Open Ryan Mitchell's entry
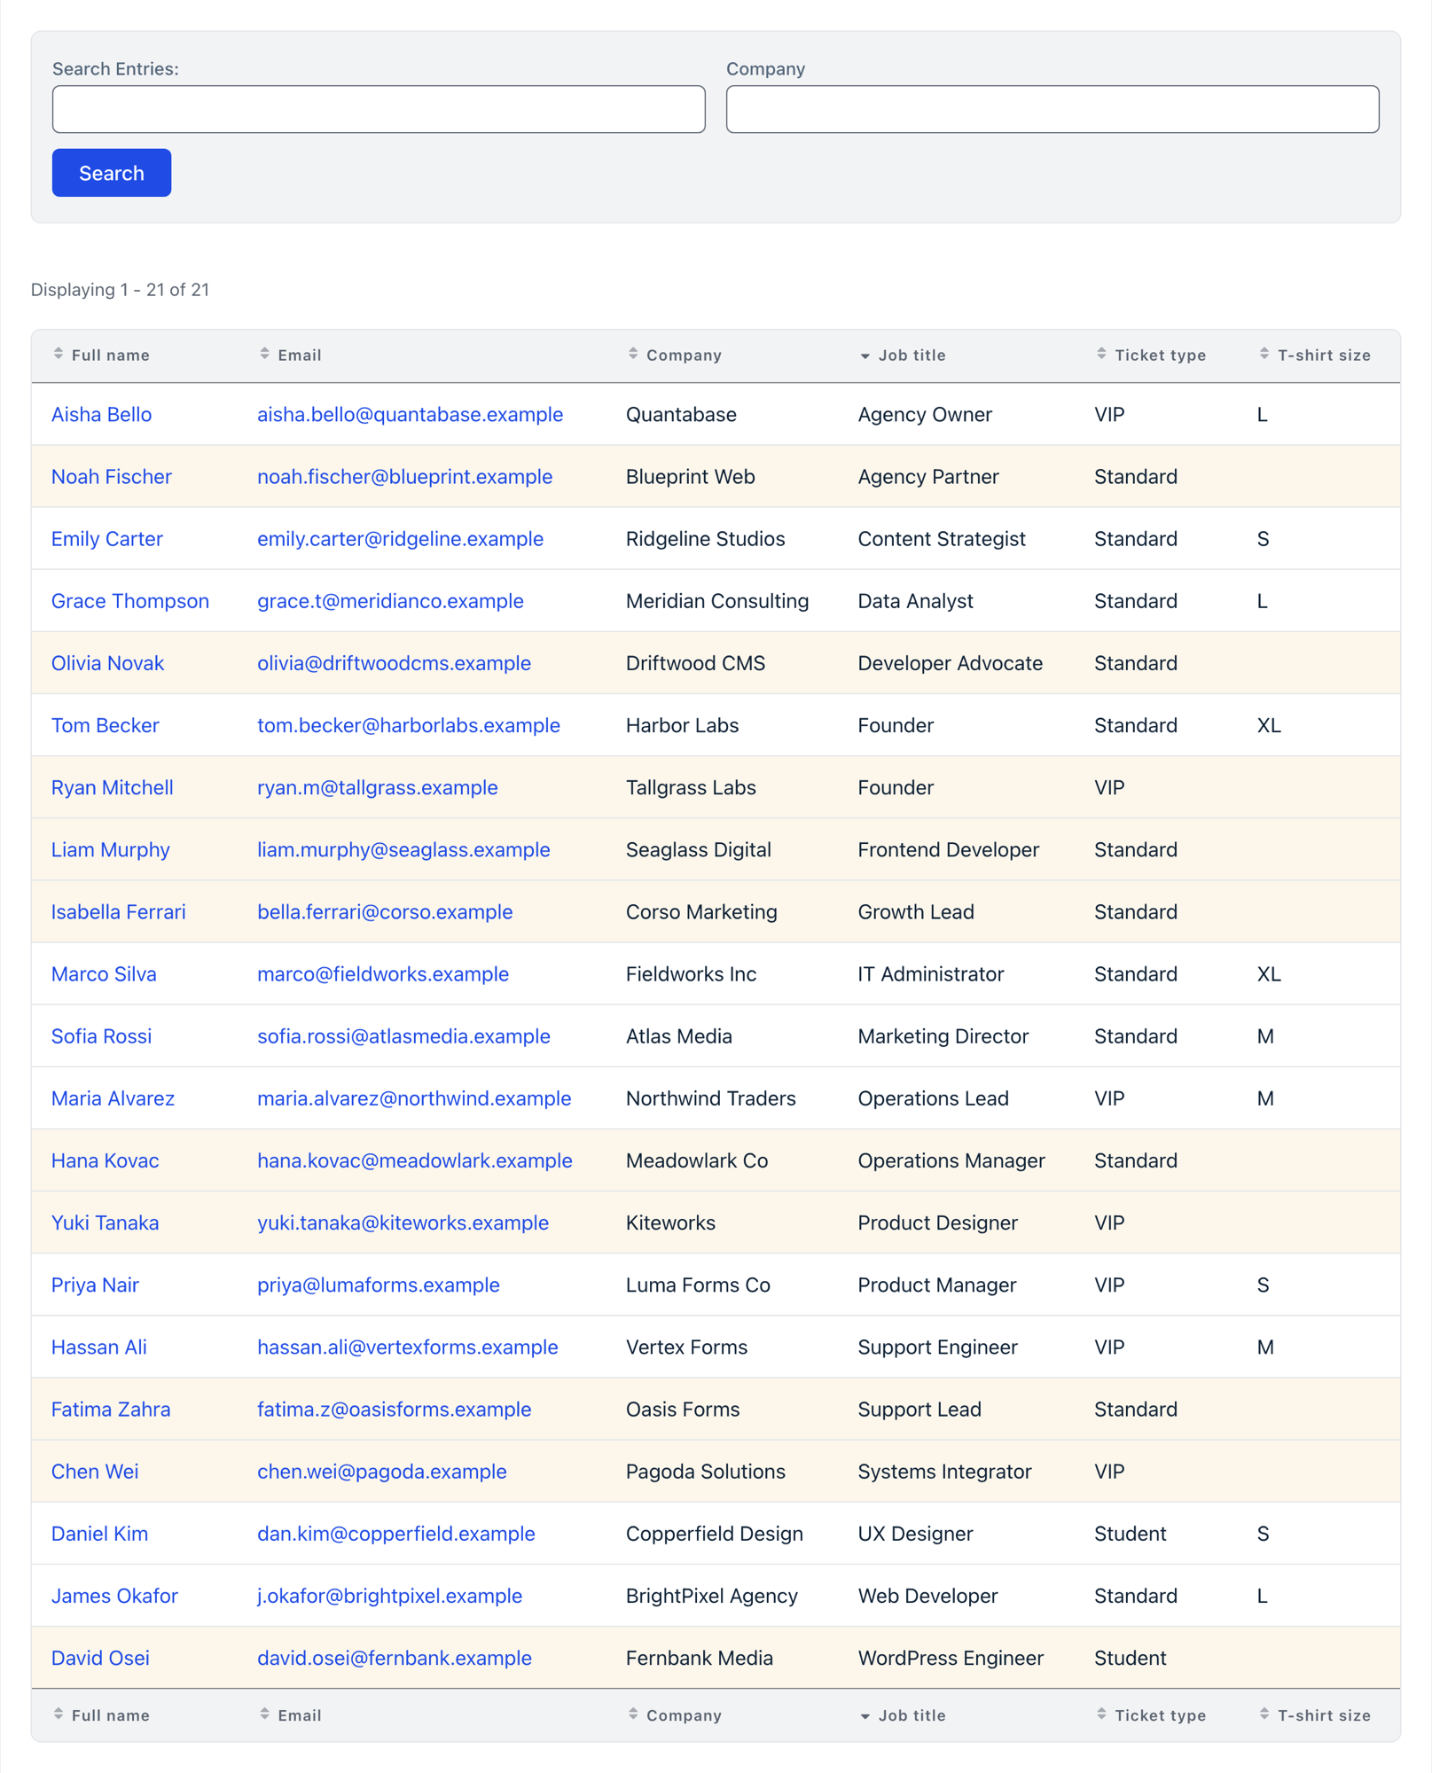Image resolution: width=1432 pixels, height=1773 pixels. click(113, 787)
